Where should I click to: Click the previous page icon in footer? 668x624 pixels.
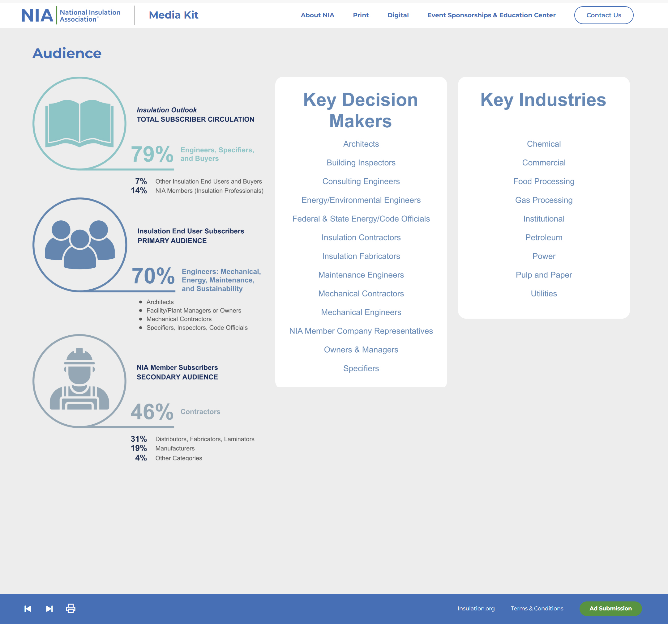pyautogui.click(x=28, y=609)
